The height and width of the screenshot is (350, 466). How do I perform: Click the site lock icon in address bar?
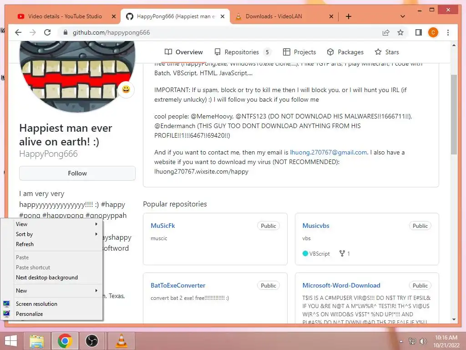pos(66,32)
